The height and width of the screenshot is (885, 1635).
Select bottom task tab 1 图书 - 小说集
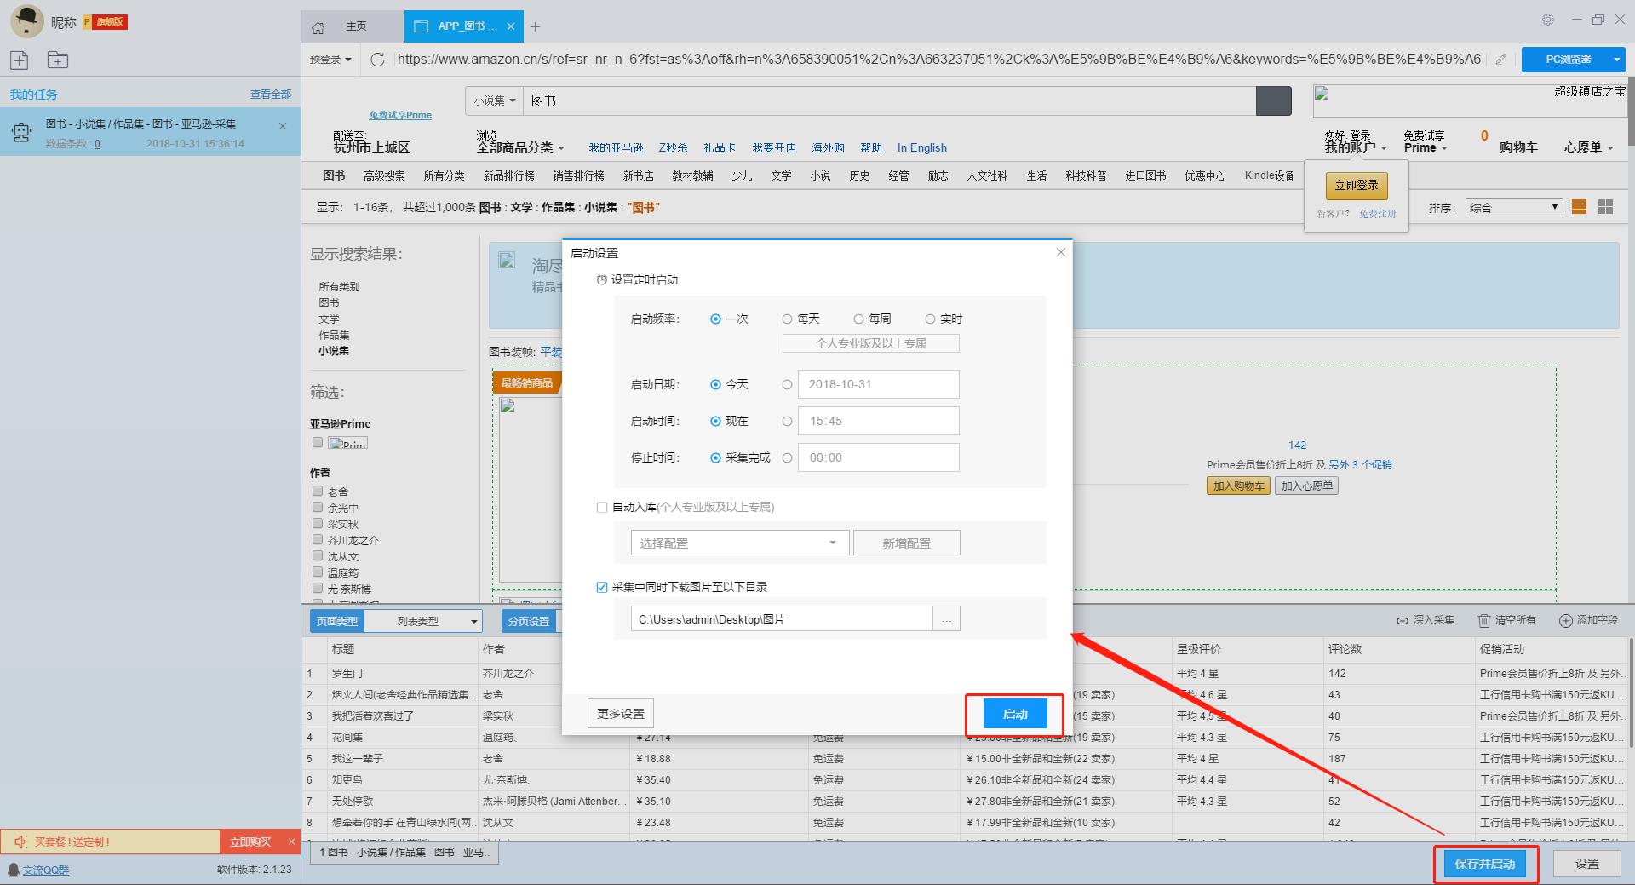404,852
